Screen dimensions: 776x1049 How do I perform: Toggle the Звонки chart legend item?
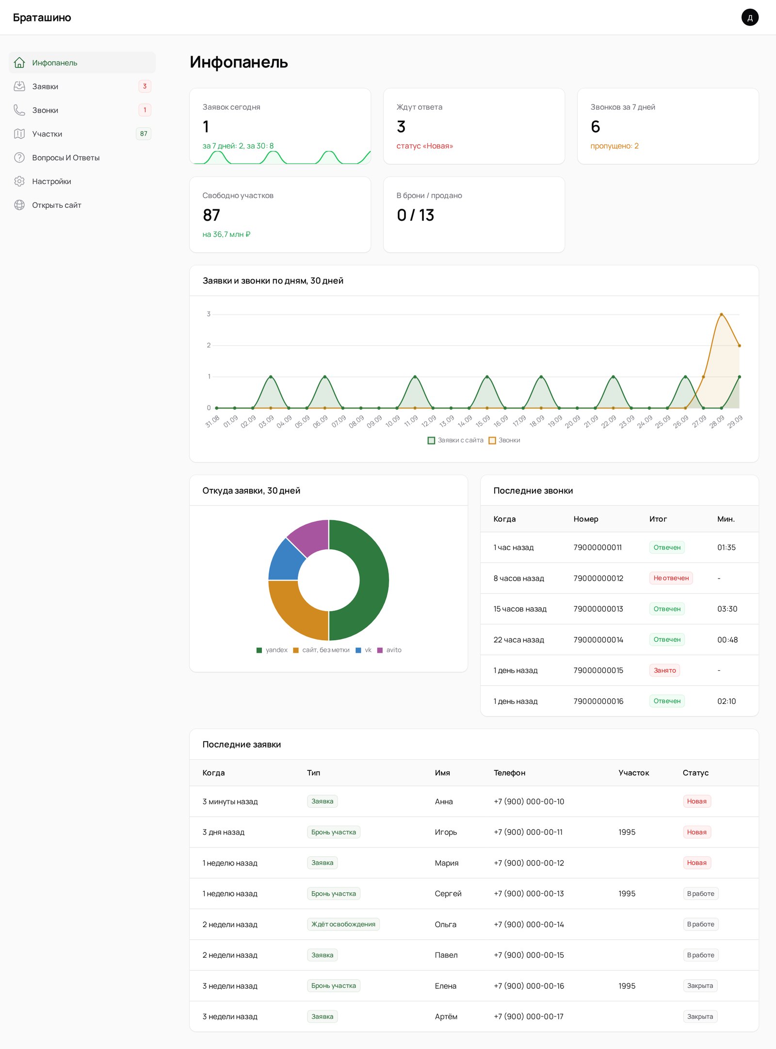pyautogui.click(x=504, y=440)
